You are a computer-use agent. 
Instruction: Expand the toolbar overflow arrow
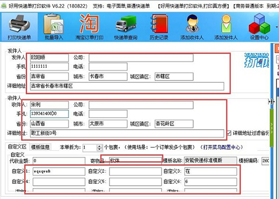[x=277, y=27]
